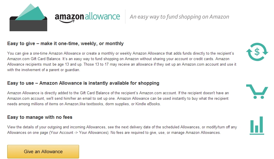The image size is (274, 159).
Task: Click the recurring dollar refresh icon
Action: [257, 52]
